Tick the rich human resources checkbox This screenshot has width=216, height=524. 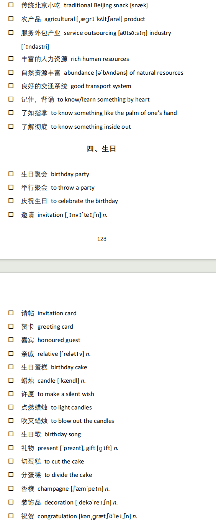[x=11, y=59]
